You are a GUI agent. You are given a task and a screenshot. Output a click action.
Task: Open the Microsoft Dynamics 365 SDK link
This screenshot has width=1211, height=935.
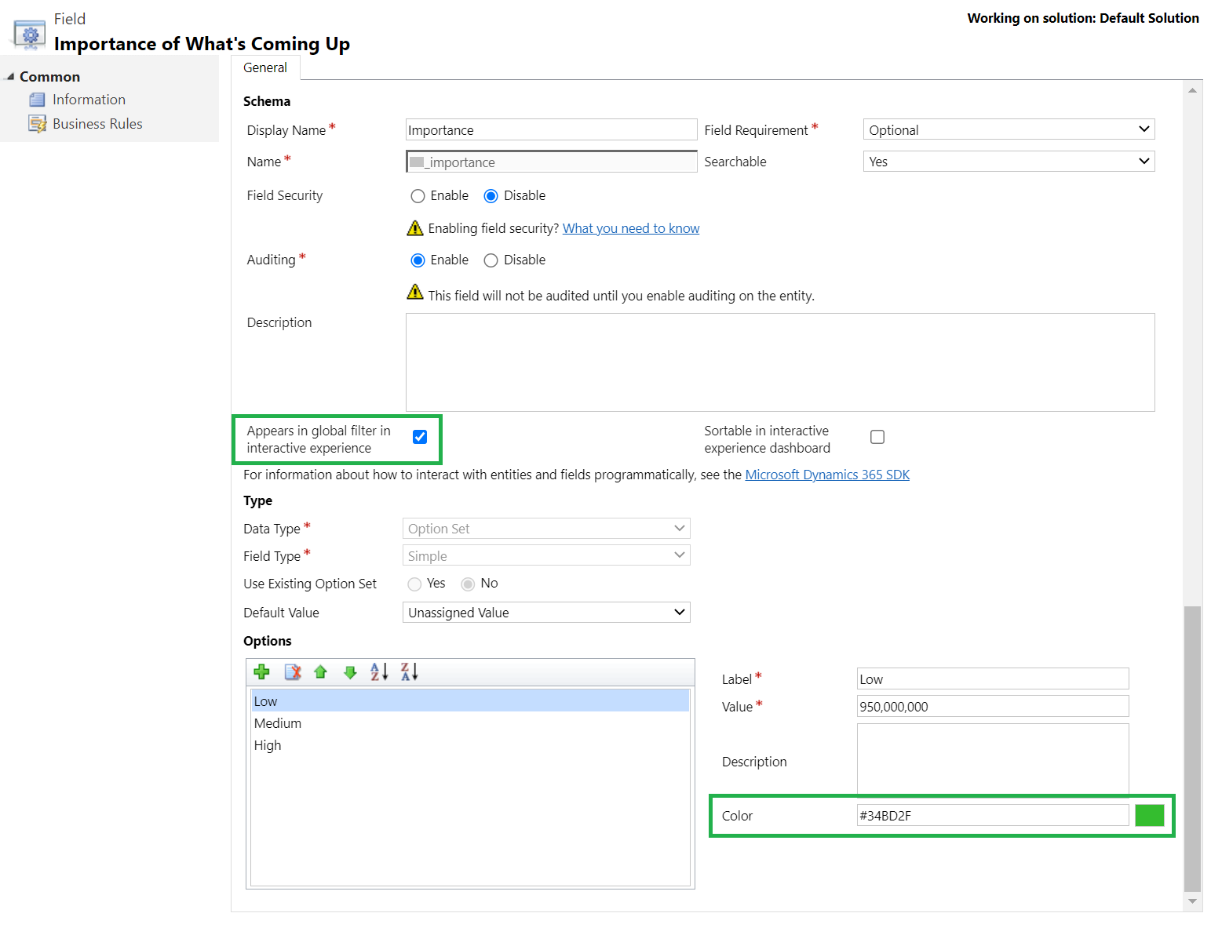click(x=827, y=475)
